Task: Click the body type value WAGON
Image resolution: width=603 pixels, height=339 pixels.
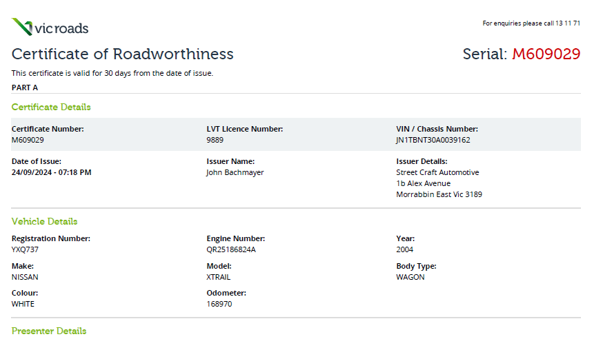Action: pos(411,277)
